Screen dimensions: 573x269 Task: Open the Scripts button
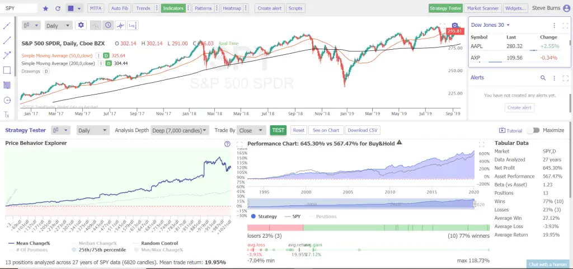(295, 8)
